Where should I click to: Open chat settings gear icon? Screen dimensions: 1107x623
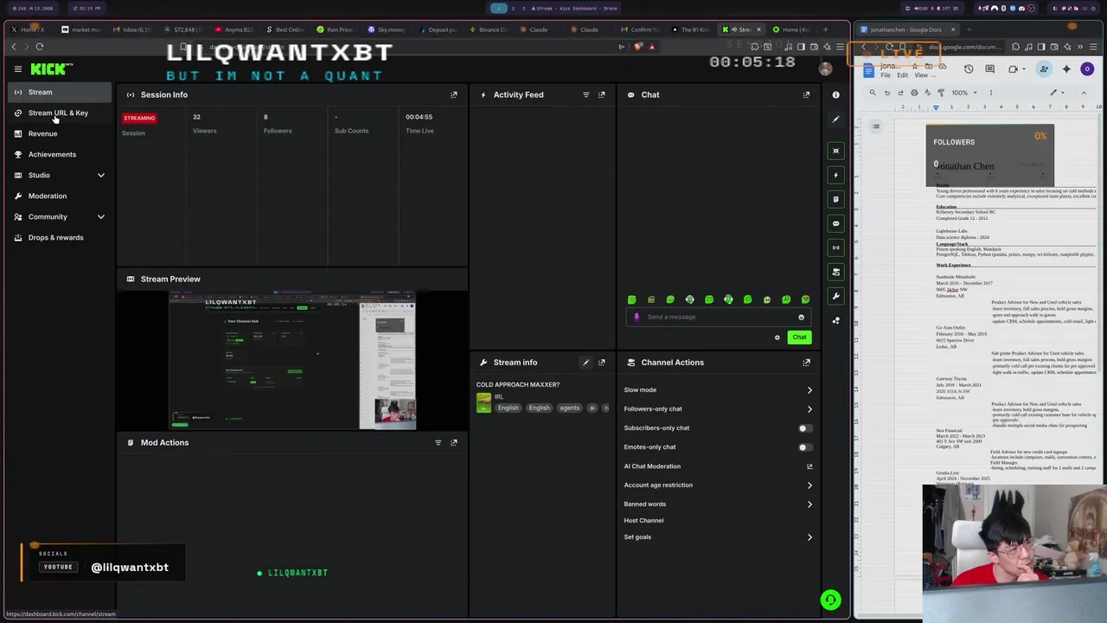777,337
